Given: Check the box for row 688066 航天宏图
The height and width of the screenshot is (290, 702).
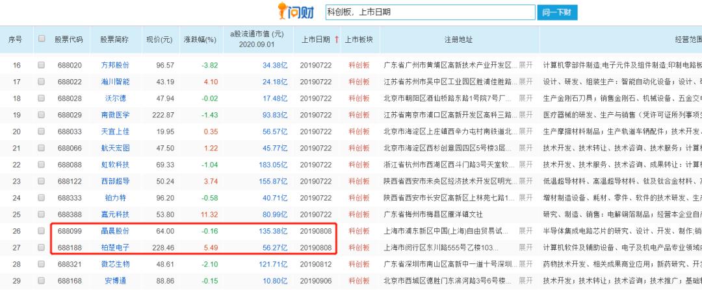Looking at the screenshot, I should (x=41, y=148).
